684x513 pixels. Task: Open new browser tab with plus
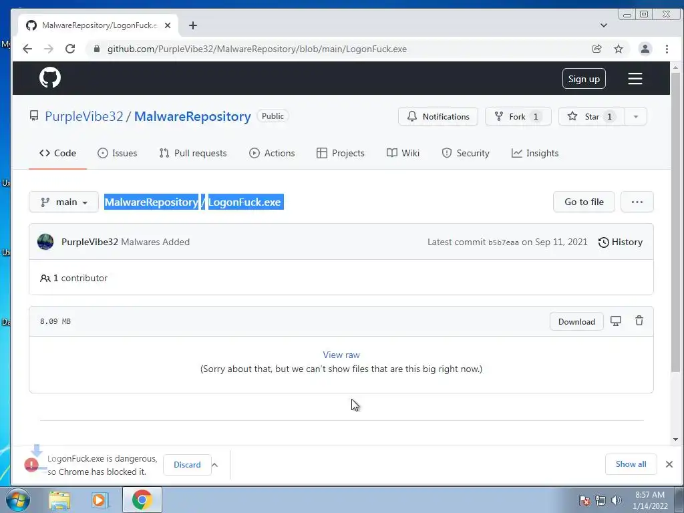(x=193, y=25)
